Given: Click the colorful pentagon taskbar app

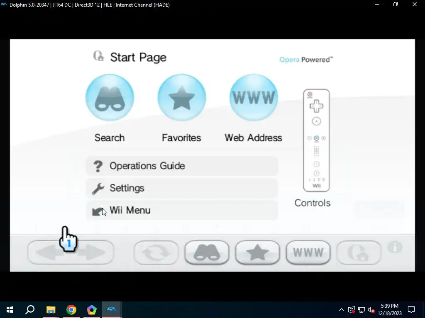Looking at the screenshot, I should pos(92,310).
